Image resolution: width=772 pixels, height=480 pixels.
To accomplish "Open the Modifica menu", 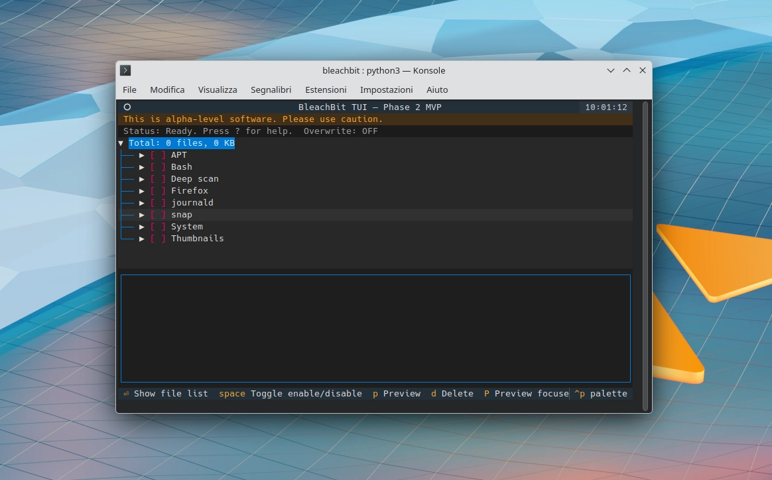I will [x=167, y=90].
